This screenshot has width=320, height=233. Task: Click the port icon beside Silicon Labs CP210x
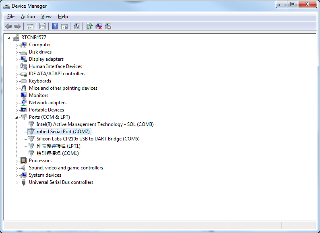[x=31, y=139]
